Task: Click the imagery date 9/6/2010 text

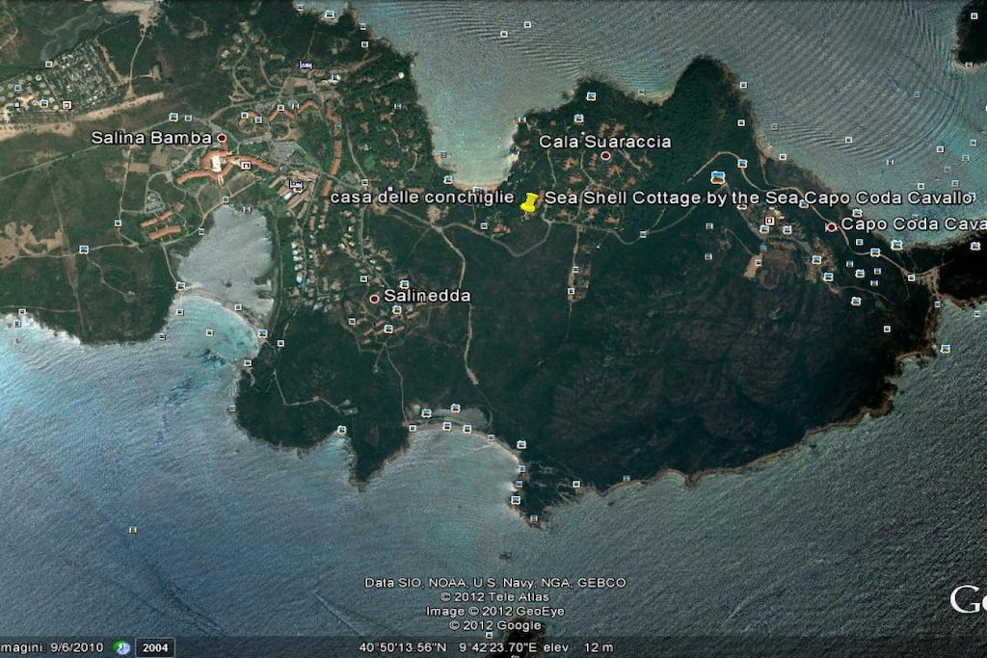Action: (x=77, y=647)
